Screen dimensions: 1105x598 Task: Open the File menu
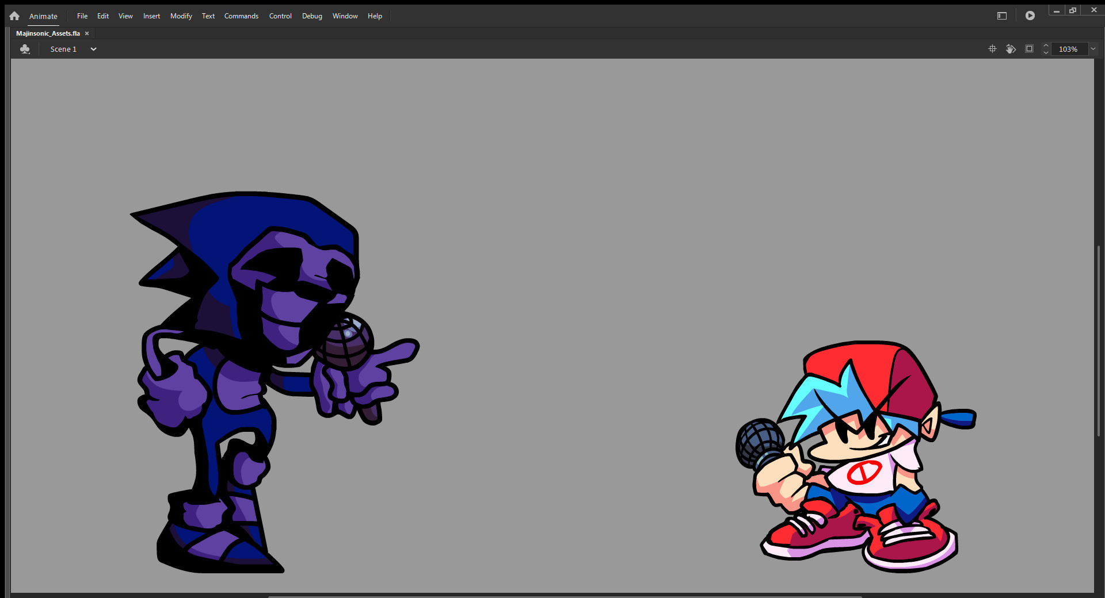(x=82, y=16)
